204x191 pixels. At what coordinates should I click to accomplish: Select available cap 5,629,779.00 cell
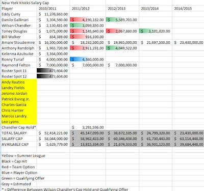pos(53,144)
